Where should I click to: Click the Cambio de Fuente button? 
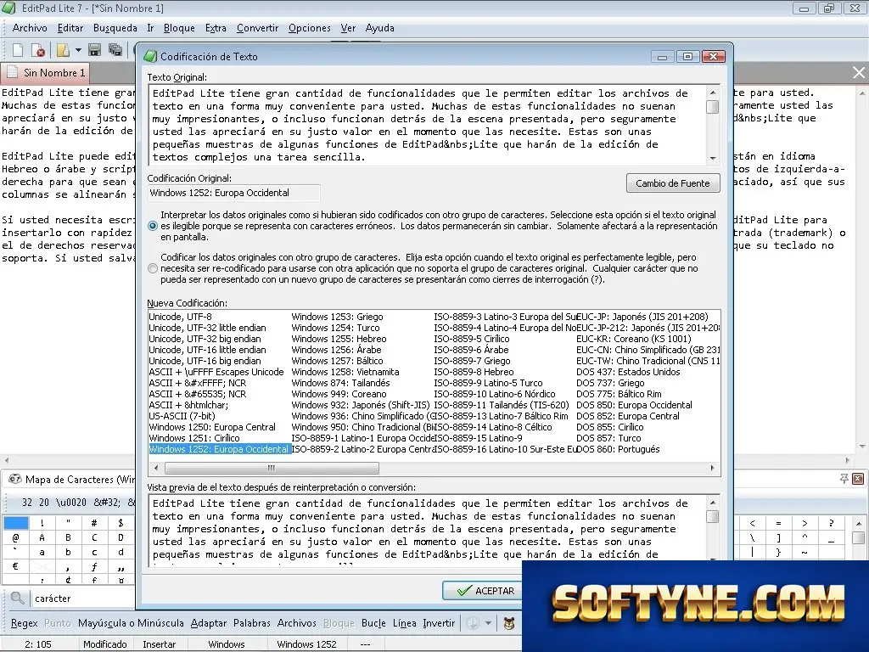pyautogui.click(x=673, y=183)
